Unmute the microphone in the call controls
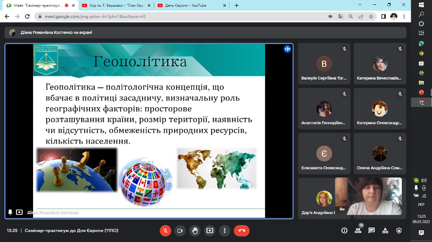 point(165,230)
